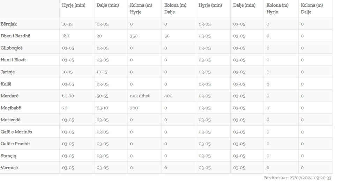The width and height of the screenshot is (342, 181).
Task: Select the Dheu i Bardhë border crossing name
Action: tap(15, 36)
